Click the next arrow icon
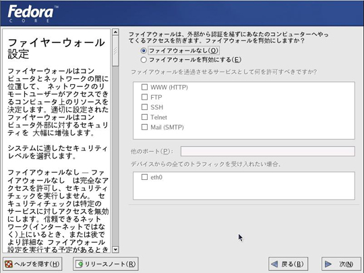The image size is (364, 273). [328, 264]
